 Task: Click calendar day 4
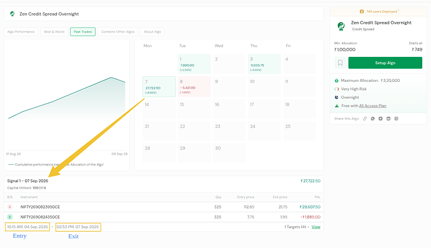click(300, 64)
